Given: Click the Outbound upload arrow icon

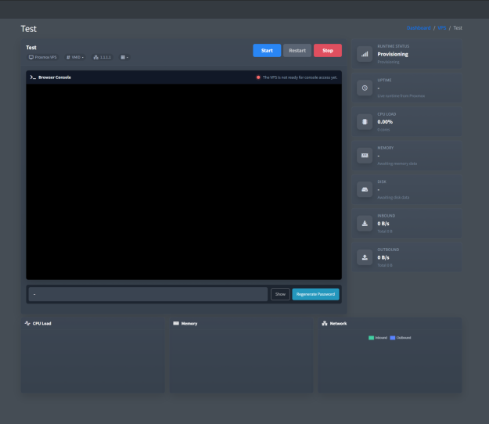Looking at the screenshot, I should (365, 257).
